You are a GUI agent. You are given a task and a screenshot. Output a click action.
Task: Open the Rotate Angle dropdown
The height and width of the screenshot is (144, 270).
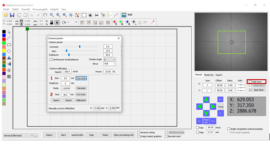(x=109, y=60)
